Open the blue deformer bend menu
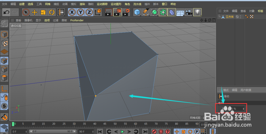Screen dimensions: 266x134 (172, 12)
